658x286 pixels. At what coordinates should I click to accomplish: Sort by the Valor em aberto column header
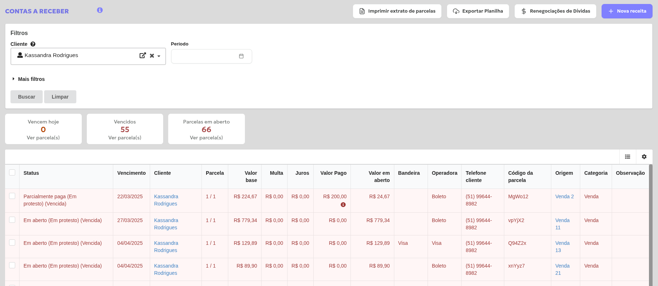[x=379, y=177]
